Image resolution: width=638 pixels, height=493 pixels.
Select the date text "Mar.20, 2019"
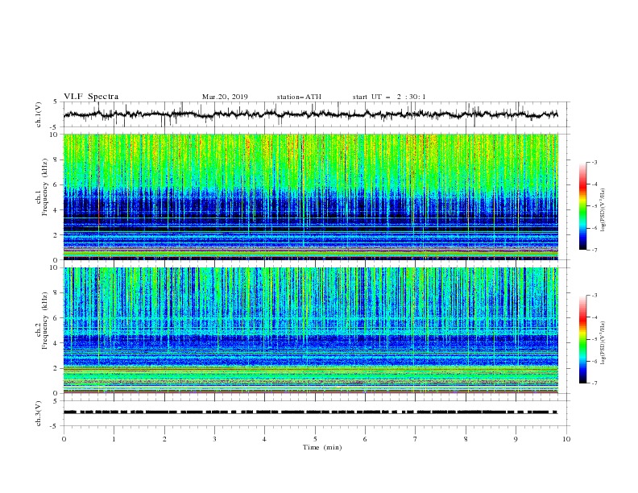pyautogui.click(x=225, y=97)
